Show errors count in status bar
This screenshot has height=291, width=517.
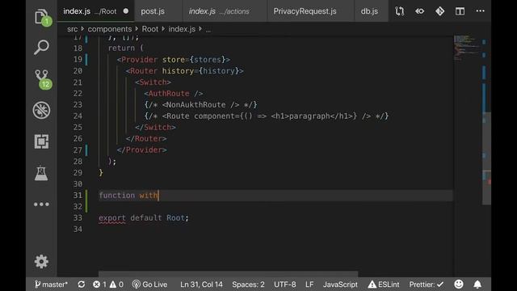click(99, 285)
